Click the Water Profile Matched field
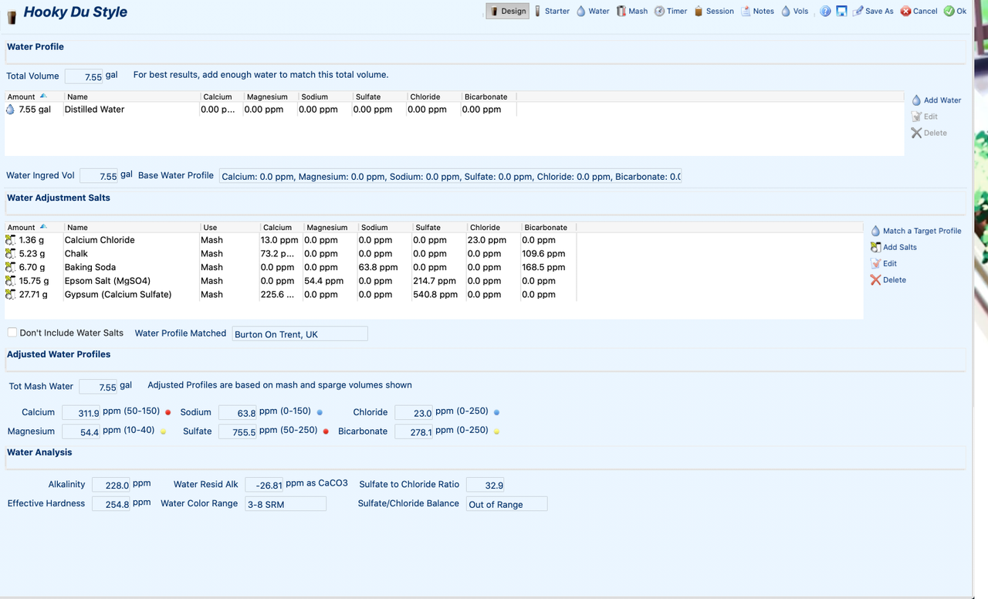The height and width of the screenshot is (599, 988). tap(300, 333)
